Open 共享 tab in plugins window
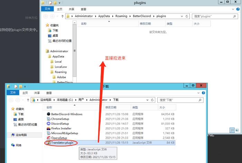Image resolution: width=242 pixels, height=163 pixels. pos(72,9)
